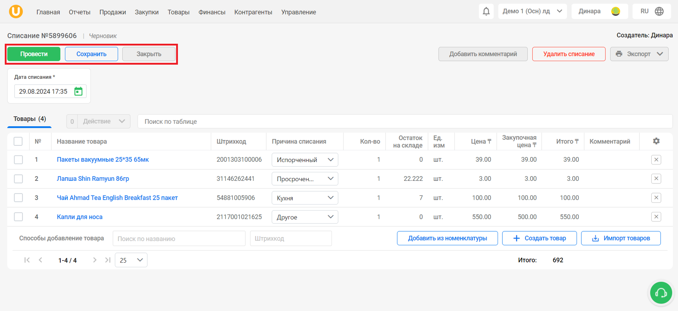This screenshot has height=311, width=678.
Task: Go to last page arrow
Action: coord(108,260)
